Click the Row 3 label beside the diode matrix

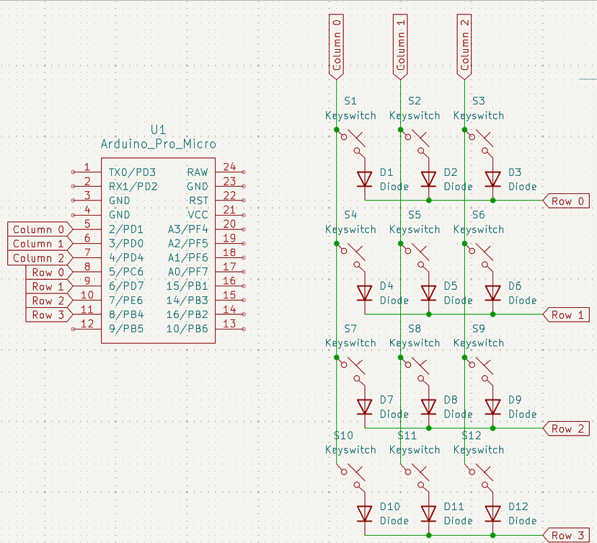pyautogui.click(x=566, y=535)
